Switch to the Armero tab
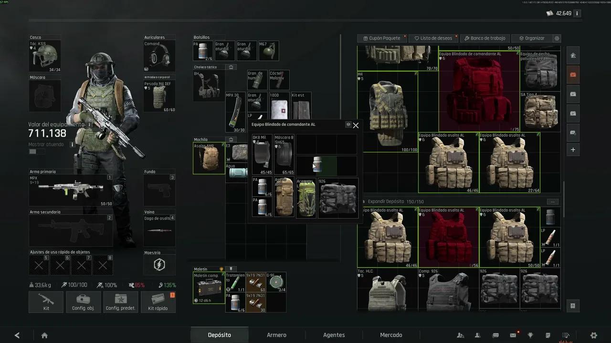611x343 pixels. coord(276,335)
